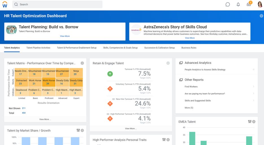Open the chat assistant speech bubble icon

click(228, 5)
